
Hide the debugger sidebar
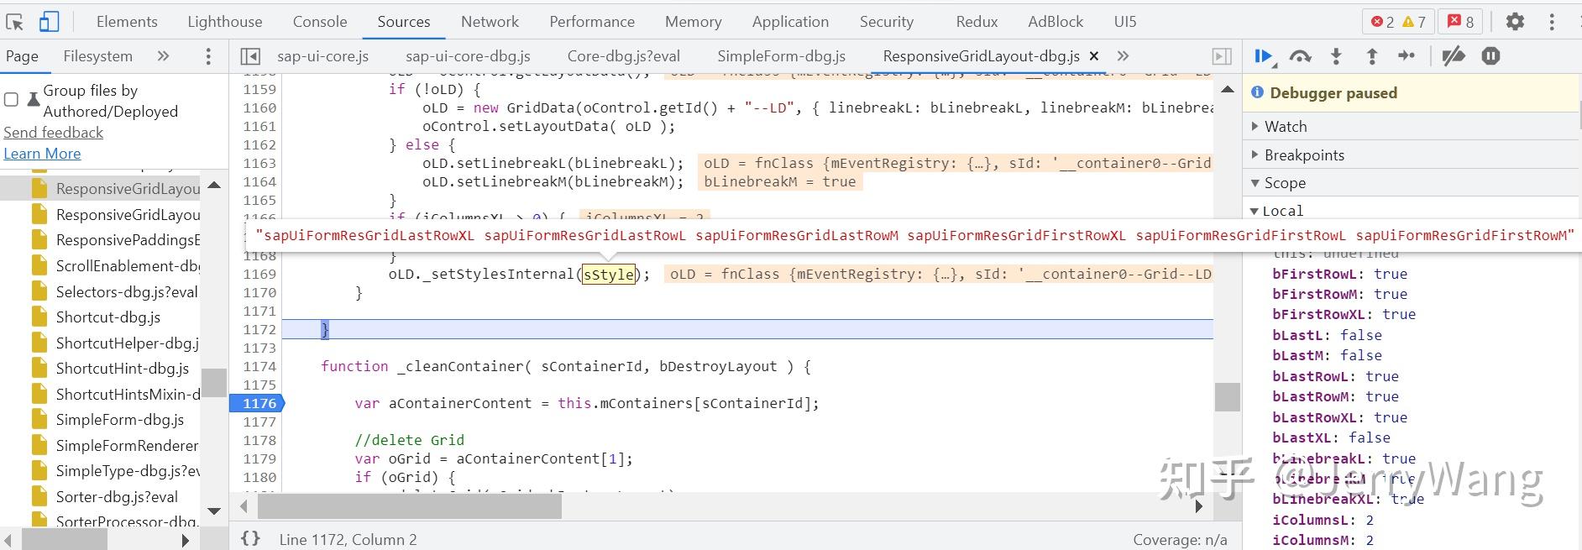[x=1222, y=56]
